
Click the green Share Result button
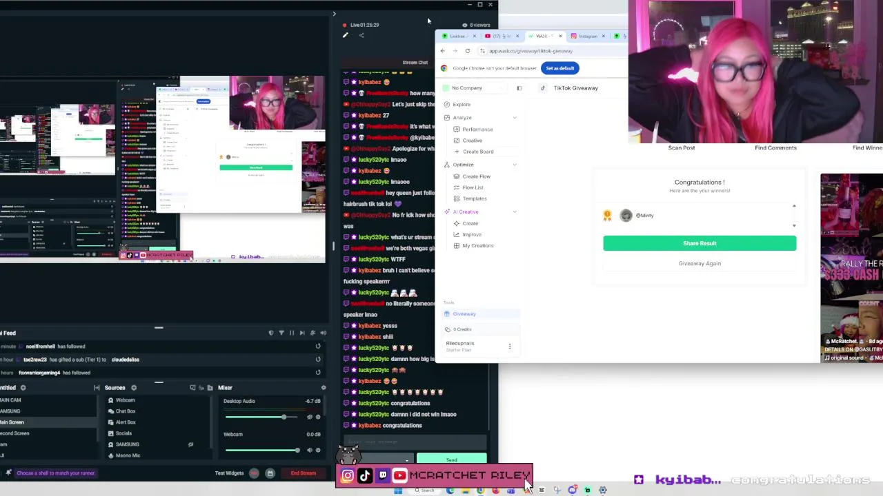(700, 243)
